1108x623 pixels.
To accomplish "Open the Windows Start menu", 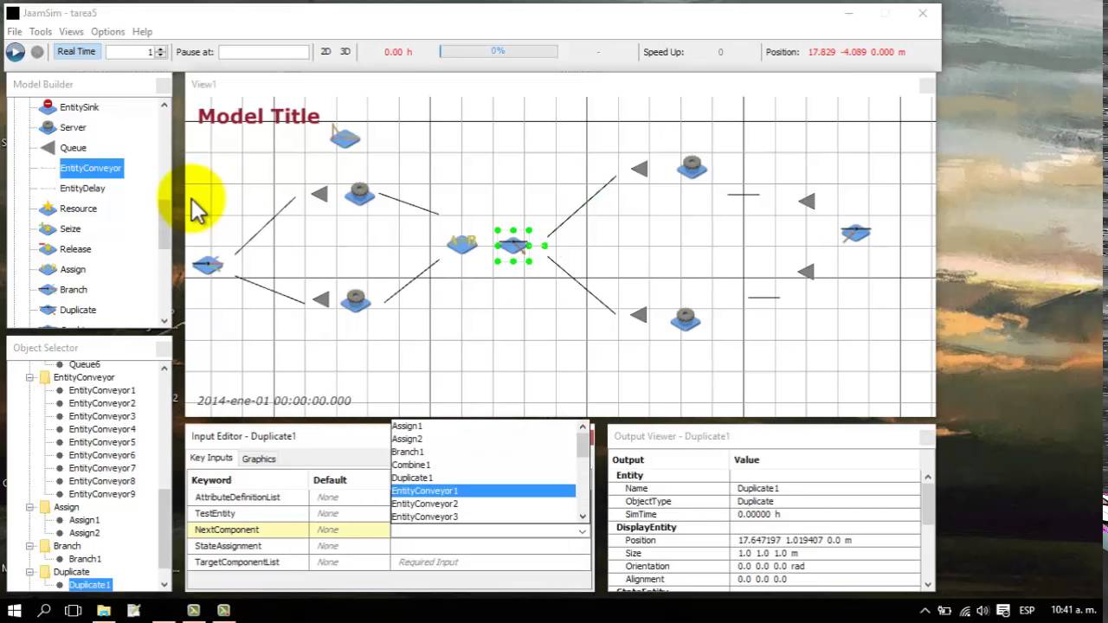I will tap(14, 610).
